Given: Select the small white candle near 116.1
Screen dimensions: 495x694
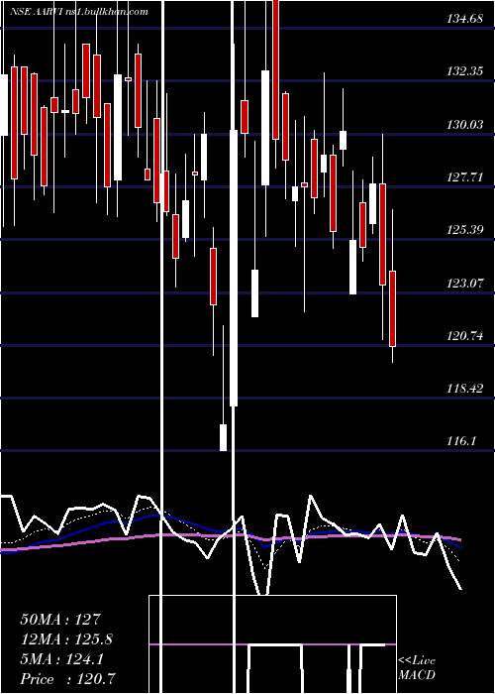Looking at the screenshot, I should tap(223, 438).
